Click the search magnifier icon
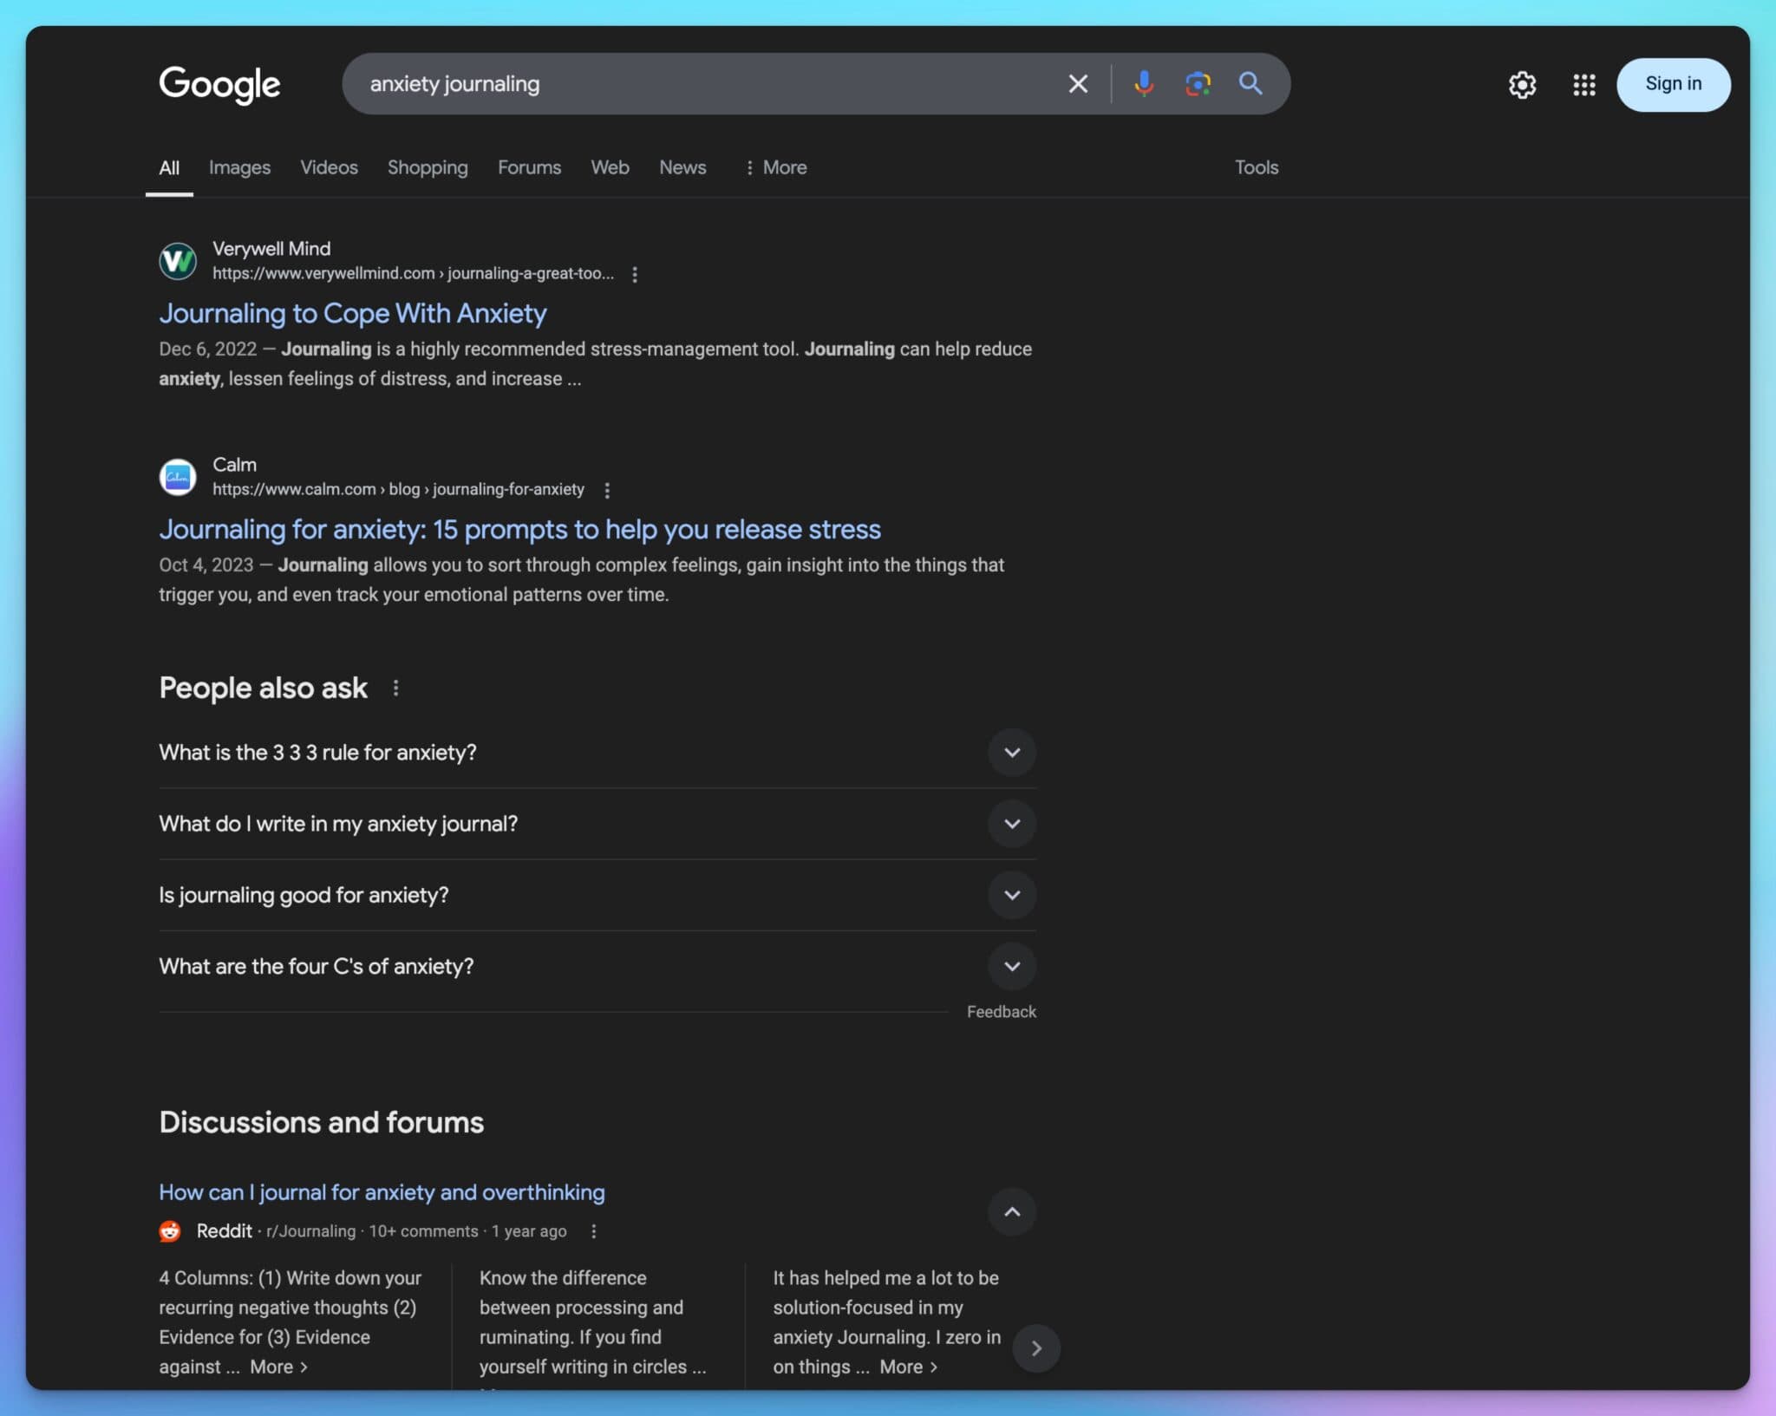Image resolution: width=1776 pixels, height=1416 pixels. (1251, 83)
